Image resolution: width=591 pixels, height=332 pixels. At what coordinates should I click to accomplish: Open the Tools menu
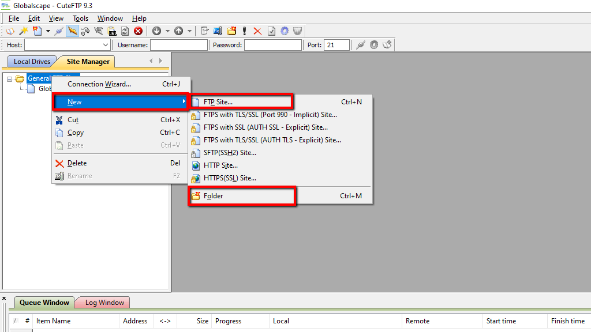point(80,18)
